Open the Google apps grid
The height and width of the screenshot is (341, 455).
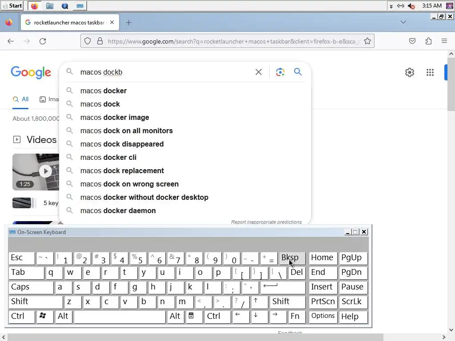click(430, 72)
